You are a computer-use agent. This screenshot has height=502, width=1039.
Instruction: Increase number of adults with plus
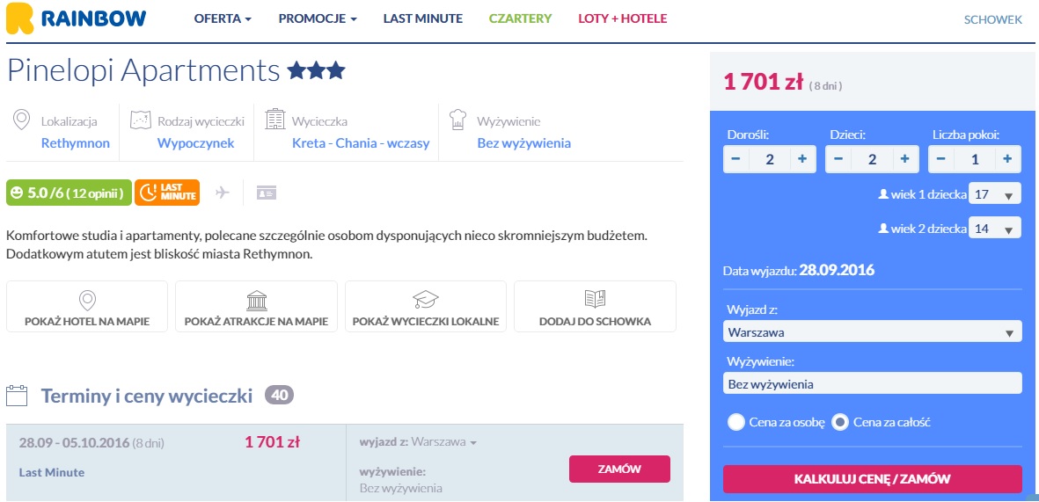click(802, 159)
